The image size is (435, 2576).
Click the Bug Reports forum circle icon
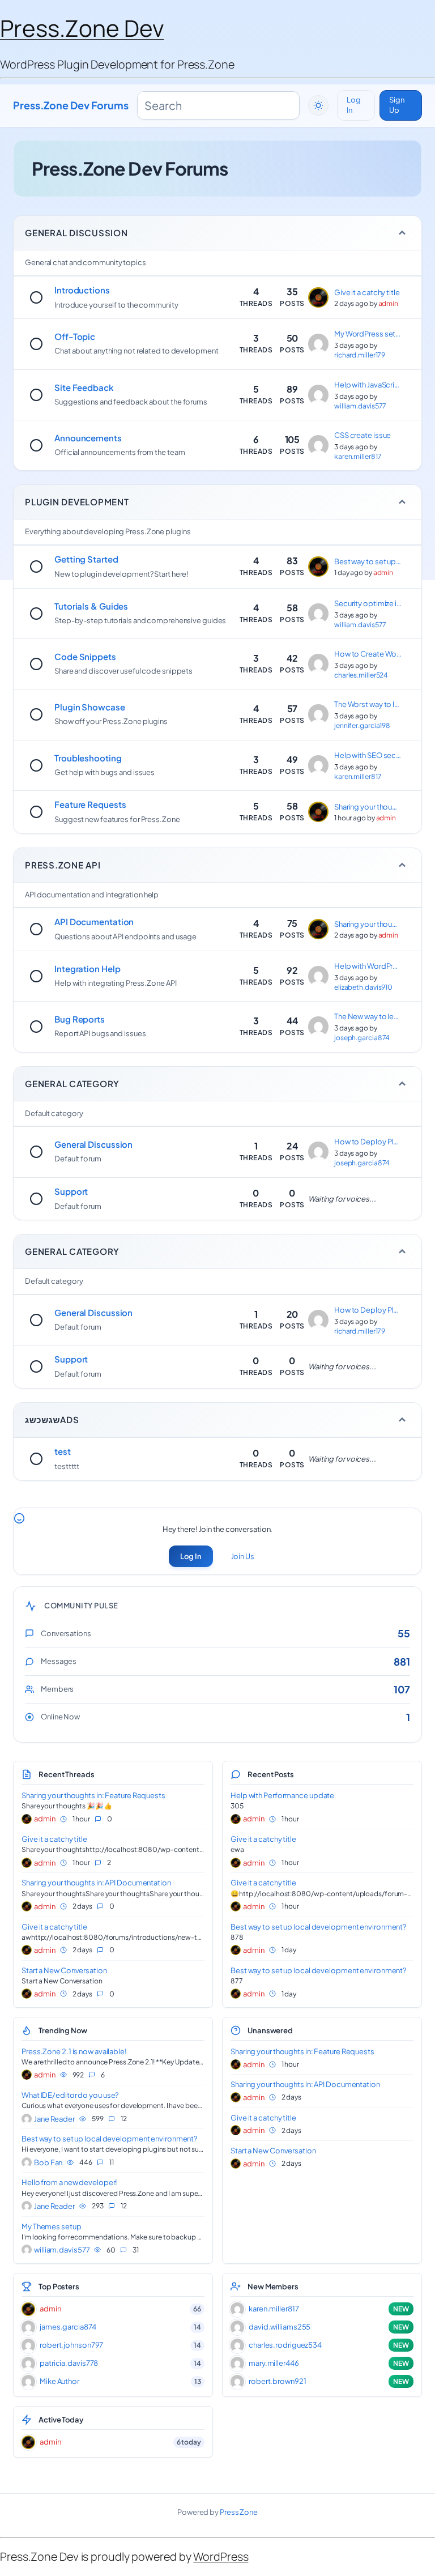coord(36,1026)
